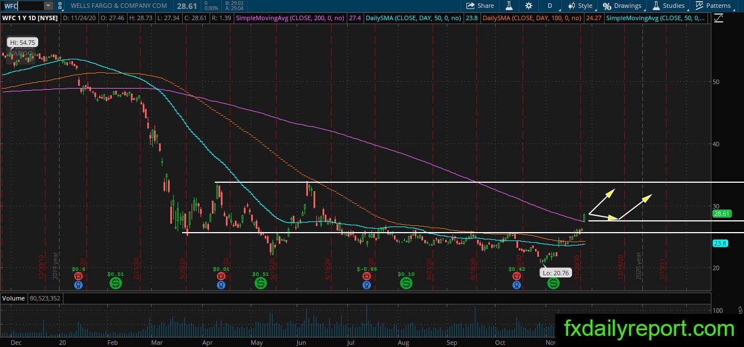This screenshot has width=744, height=347.
Task: Click the $-0.66 earnings phone icon
Action: pyautogui.click(x=366, y=276)
